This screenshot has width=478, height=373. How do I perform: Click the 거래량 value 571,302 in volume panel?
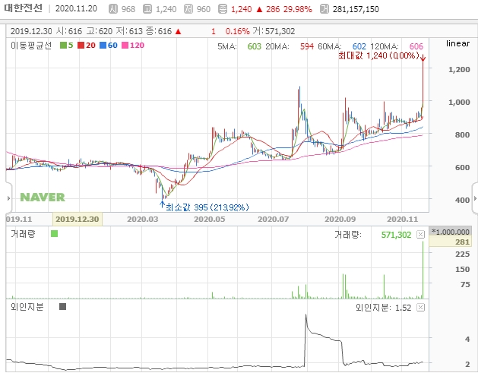pos(396,235)
